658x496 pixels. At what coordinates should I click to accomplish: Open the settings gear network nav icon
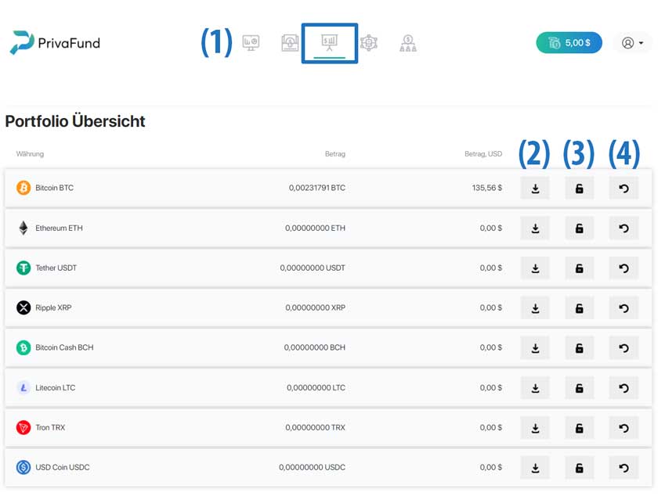[x=368, y=43]
